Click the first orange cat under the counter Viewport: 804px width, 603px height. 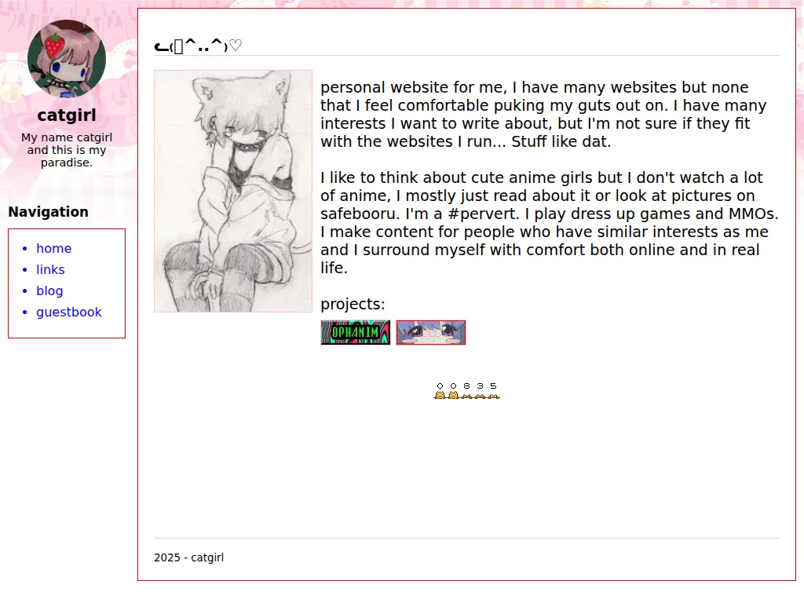pyautogui.click(x=440, y=395)
